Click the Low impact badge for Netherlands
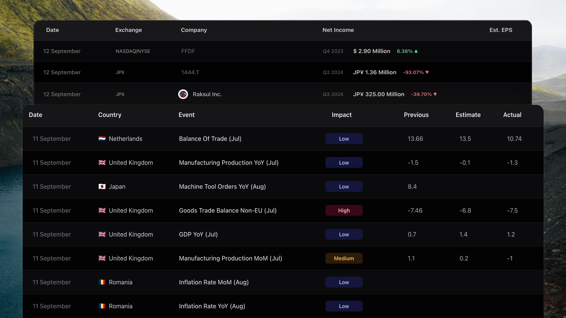Viewport: 566px width, 318px height. coord(344,139)
